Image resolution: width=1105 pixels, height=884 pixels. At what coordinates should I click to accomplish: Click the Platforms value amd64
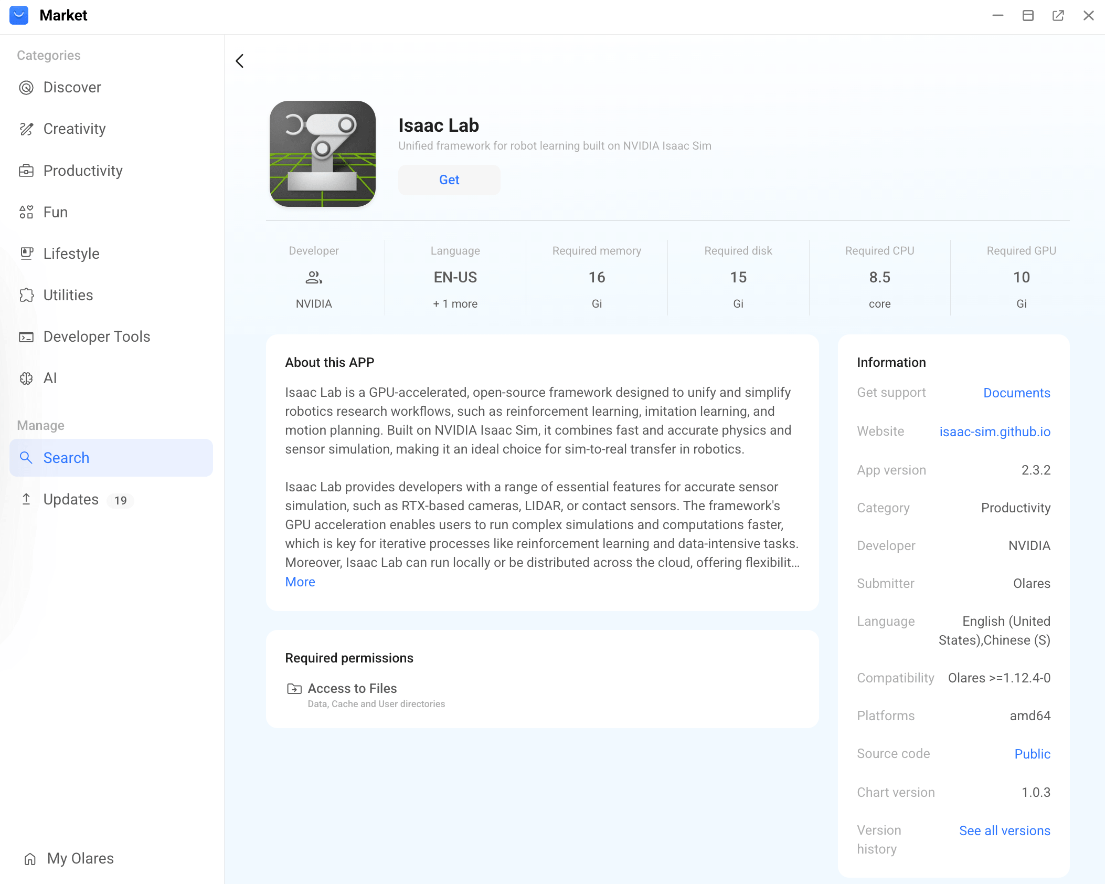pos(1030,716)
